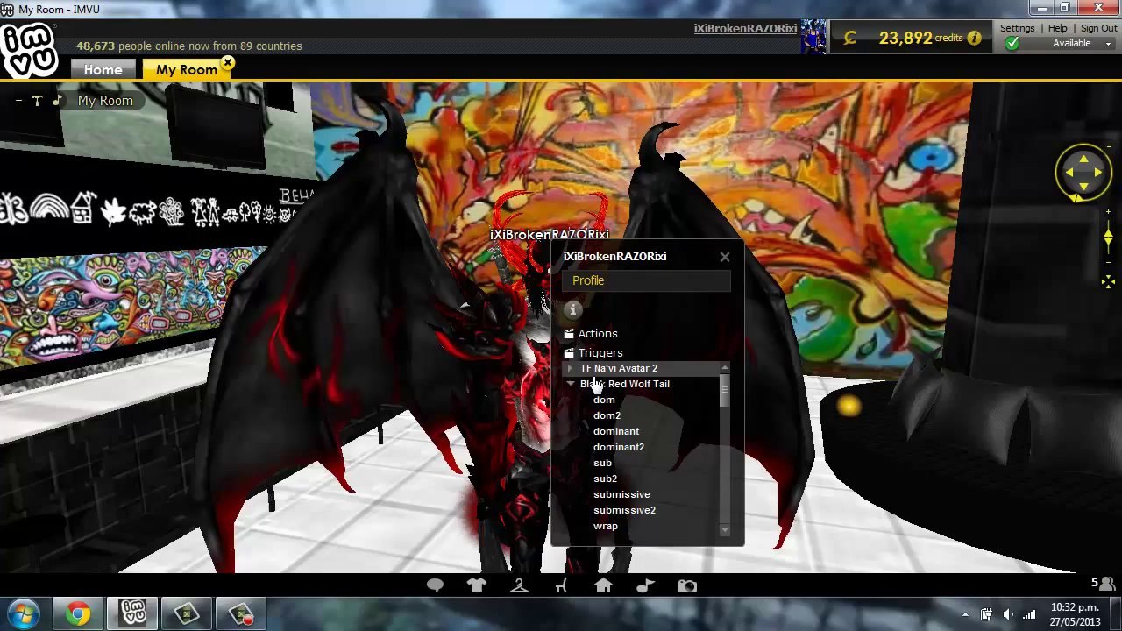This screenshot has width=1122, height=631.
Task: Collapse room info bar with minus icon
Action: 18,101
